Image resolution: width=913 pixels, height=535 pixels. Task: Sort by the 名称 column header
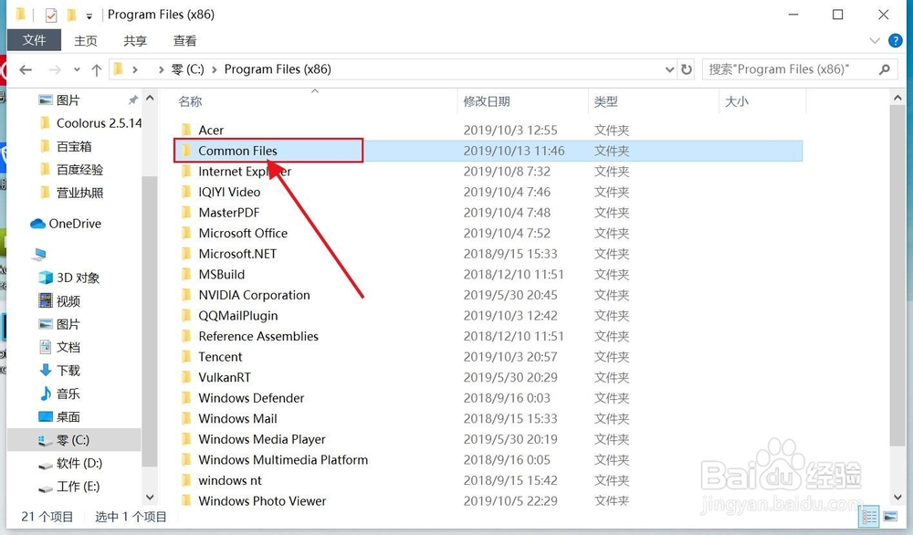(x=190, y=101)
